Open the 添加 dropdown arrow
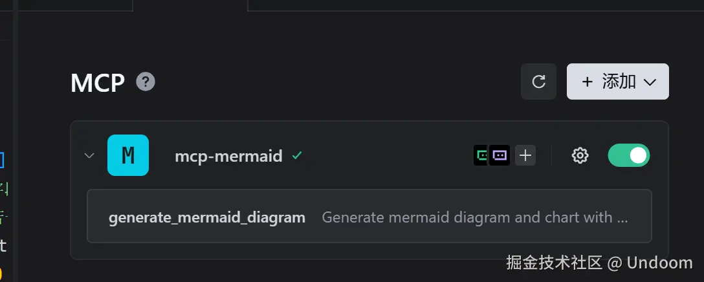Viewport: 704px width, 282px height. tap(650, 82)
